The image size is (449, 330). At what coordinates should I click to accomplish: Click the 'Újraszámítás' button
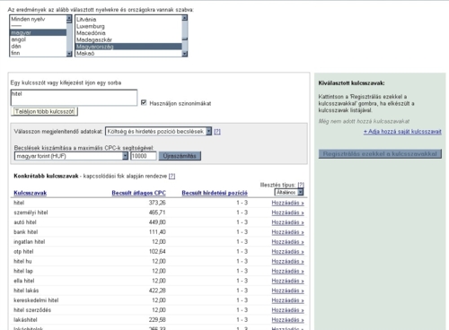(180, 156)
